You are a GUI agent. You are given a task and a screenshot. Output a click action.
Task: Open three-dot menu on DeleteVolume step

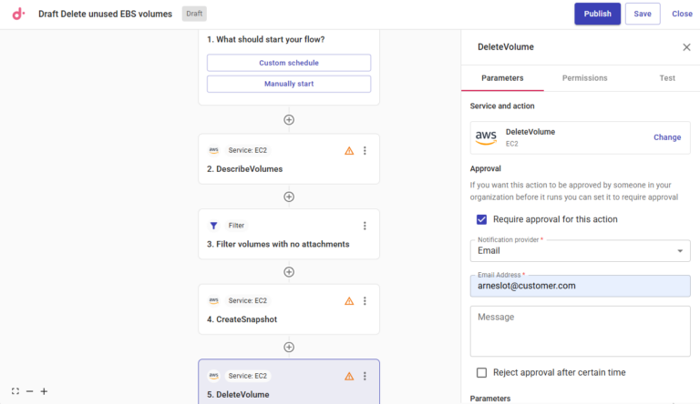(365, 376)
